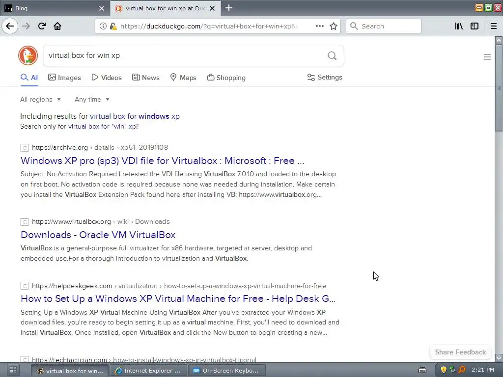Open Windows XP pro (sp3) VDI file result
The image size is (503, 377).
click(162, 161)
